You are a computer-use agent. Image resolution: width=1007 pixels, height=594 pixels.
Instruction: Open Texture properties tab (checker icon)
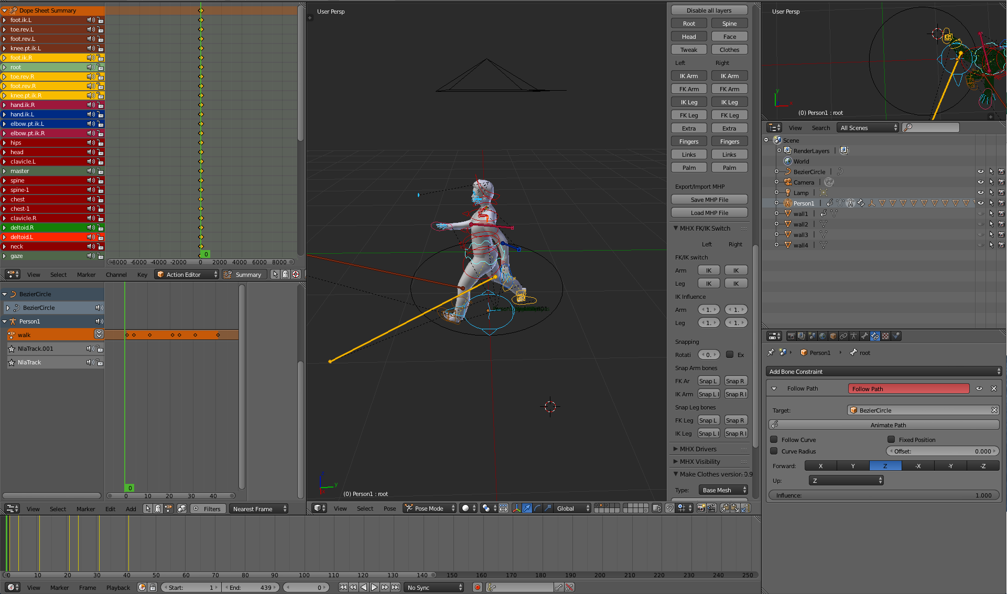click(885, 336)
